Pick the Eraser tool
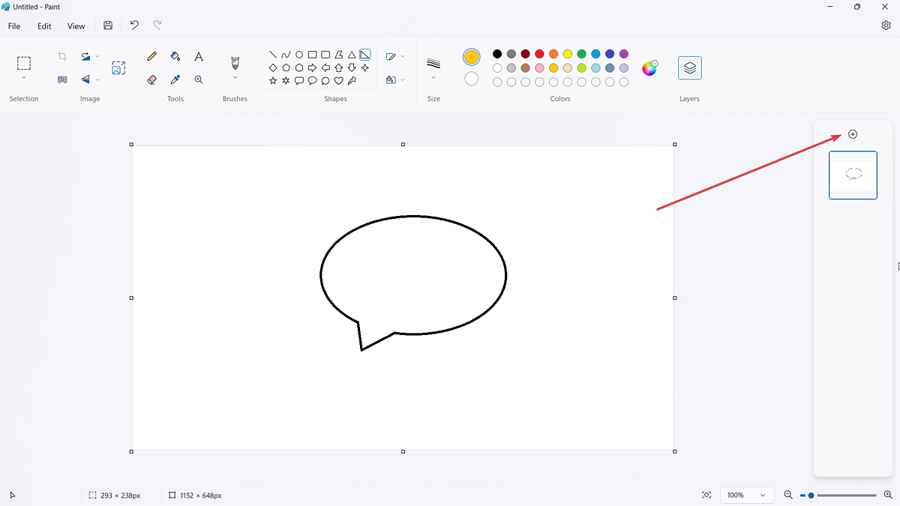Viewport: 900px width, 506px height. pyautogui.click(x=151, y=79)
